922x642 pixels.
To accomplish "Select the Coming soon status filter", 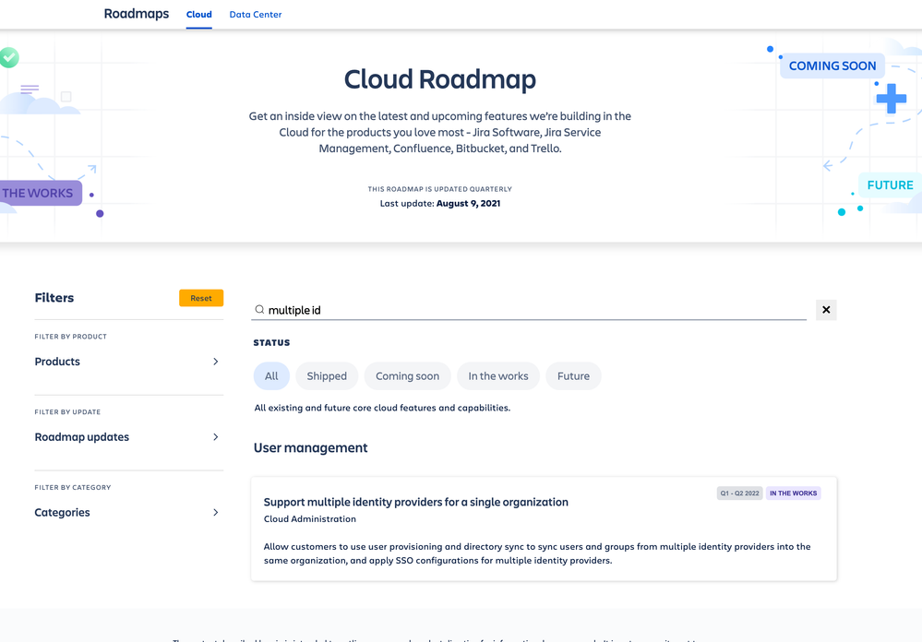I will click(407, 376).
